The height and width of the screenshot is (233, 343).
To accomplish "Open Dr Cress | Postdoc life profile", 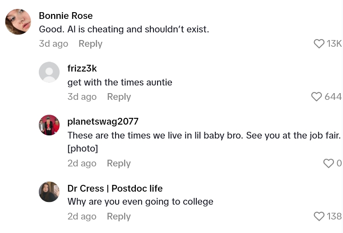I will tap(115, 188).
